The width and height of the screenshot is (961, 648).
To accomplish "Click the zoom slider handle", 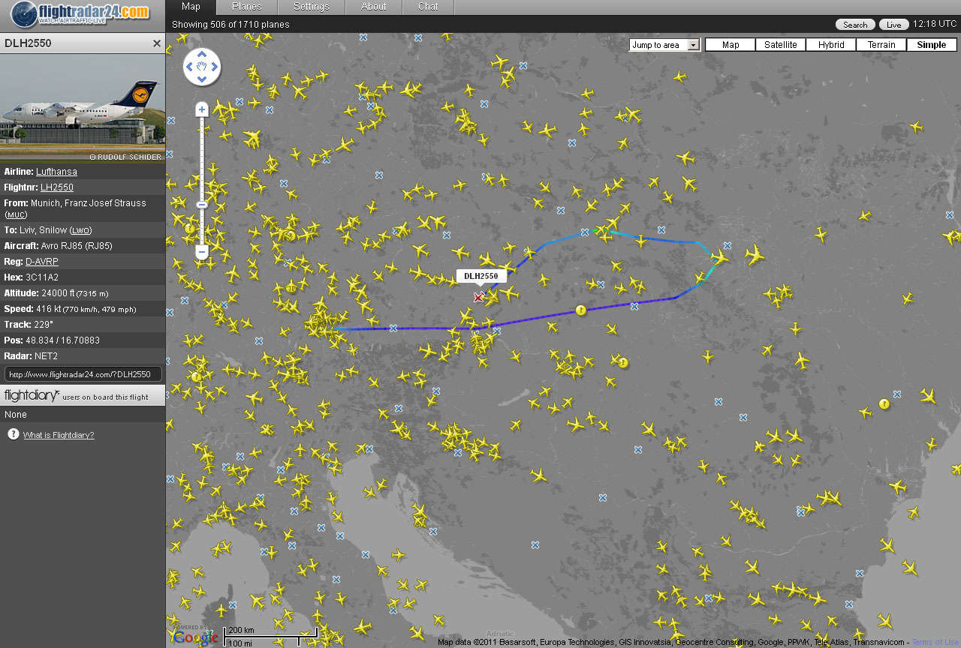I will point(201,205).
